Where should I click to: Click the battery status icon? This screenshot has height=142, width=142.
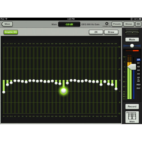[140, 19]
